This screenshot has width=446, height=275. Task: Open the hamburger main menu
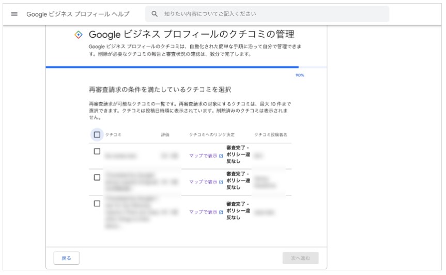[14, 14]
